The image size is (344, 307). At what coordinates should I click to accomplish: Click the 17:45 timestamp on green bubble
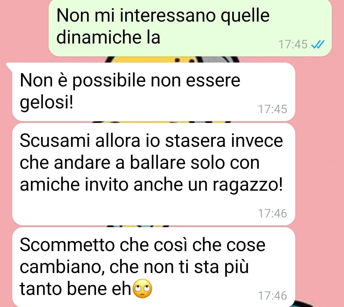tap(293, 44)
